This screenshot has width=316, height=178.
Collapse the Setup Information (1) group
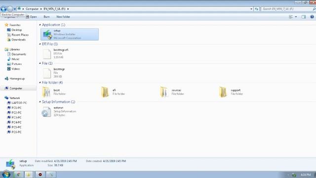pyautogui.click(x=40, y=102)
